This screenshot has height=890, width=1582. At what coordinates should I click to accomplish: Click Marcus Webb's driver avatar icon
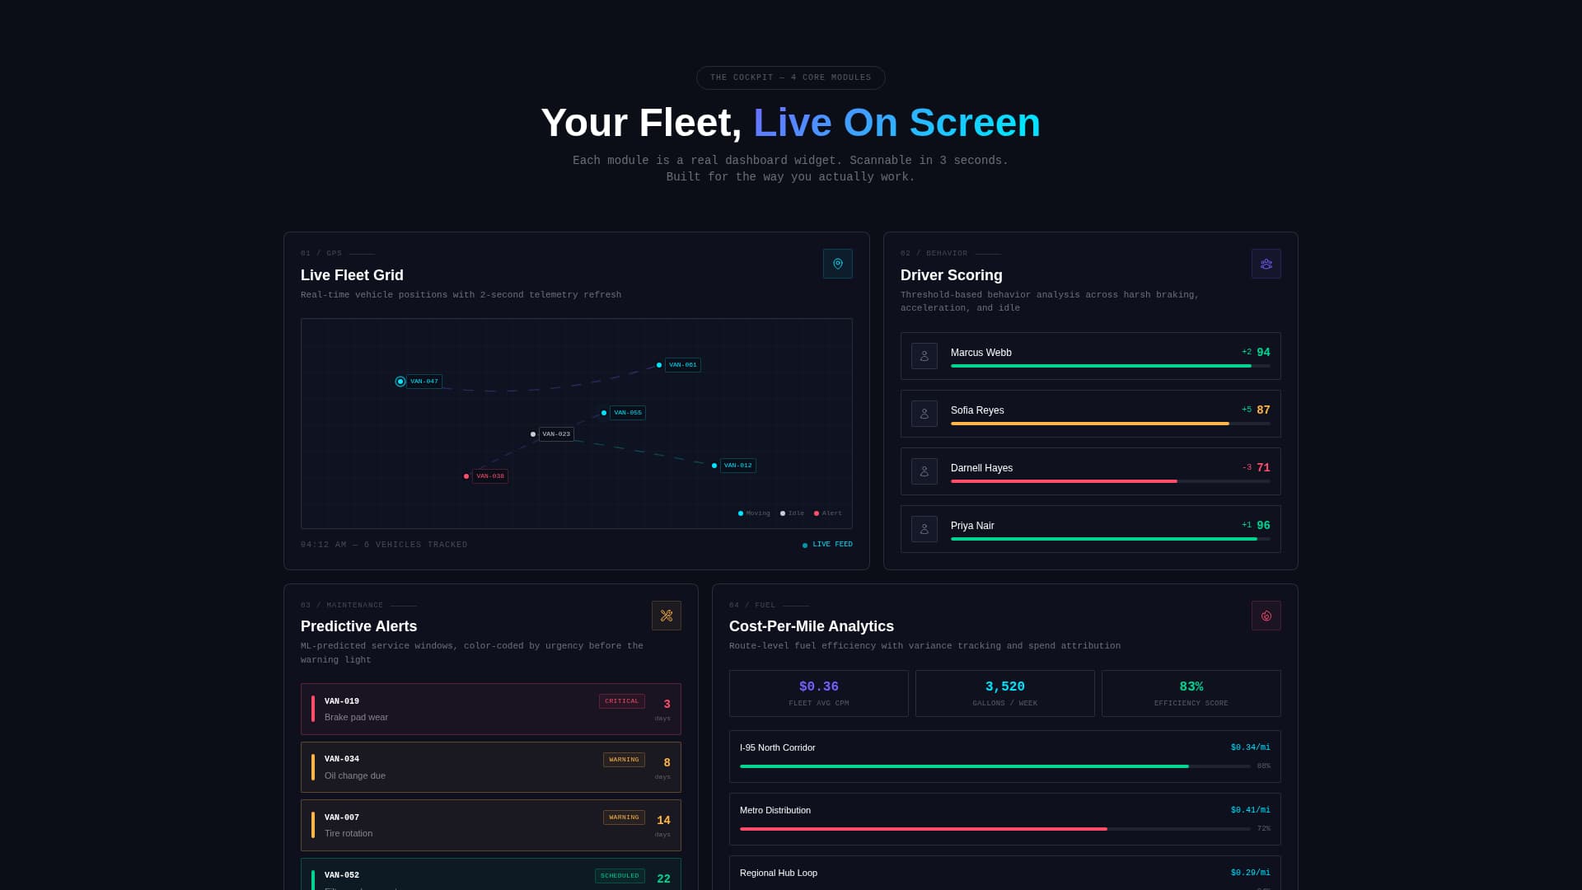click(x=924, y=355)
